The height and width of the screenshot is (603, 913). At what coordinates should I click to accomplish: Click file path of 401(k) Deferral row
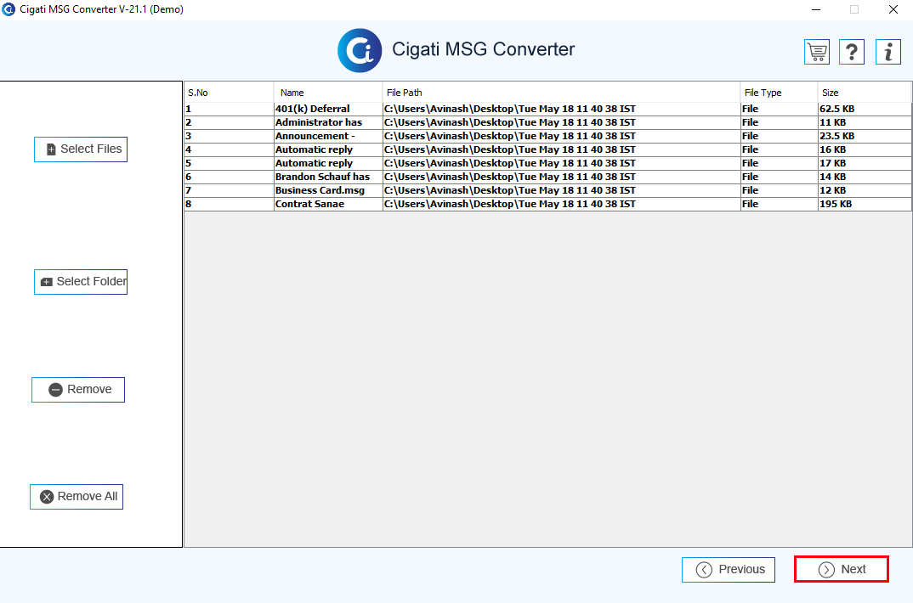pyautogui.click(x=561, y=109)
